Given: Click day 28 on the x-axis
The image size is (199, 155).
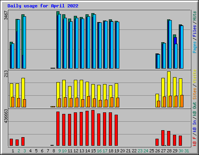Looking at the screenshot, I should point(169,151).
